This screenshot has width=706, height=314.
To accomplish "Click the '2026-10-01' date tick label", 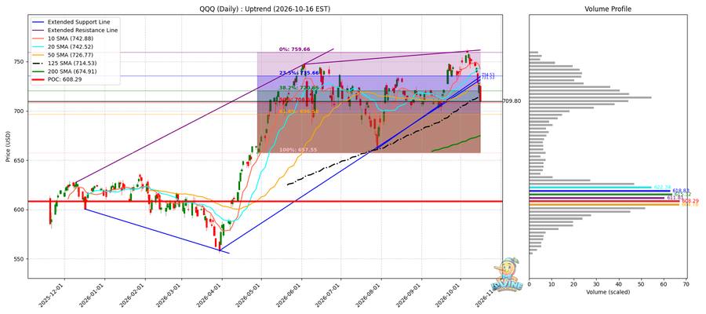I will point(449,294).
